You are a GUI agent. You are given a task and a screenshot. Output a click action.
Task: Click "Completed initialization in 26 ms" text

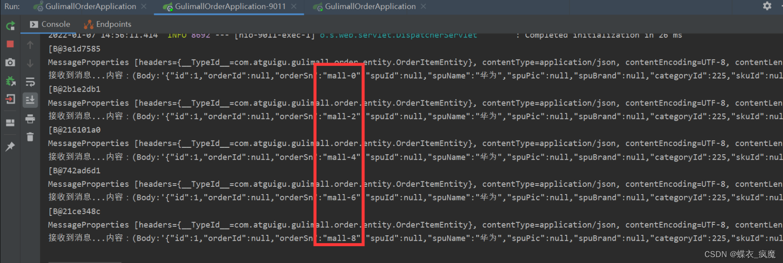pyautogui.click(x=603, y=35)
